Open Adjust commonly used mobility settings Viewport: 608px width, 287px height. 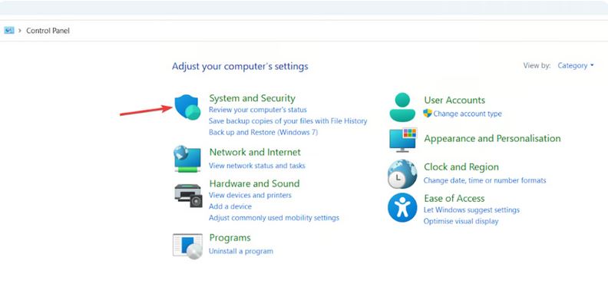click(x=274, y=218)
